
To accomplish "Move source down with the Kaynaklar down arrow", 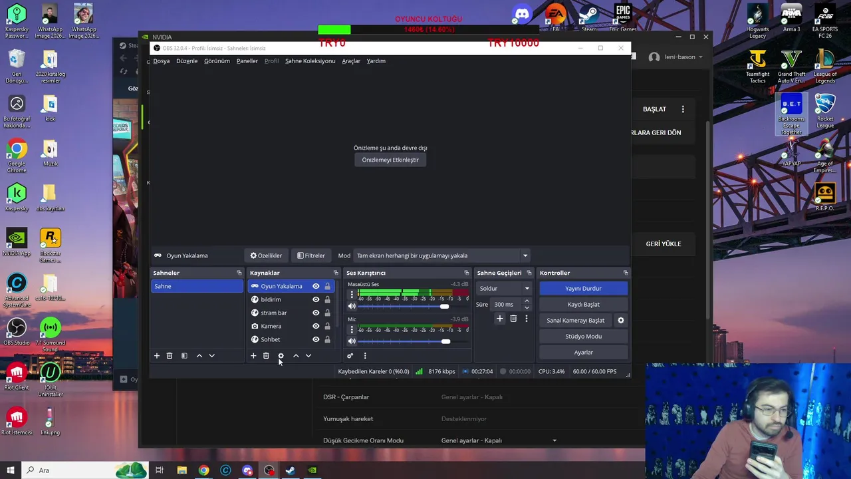I will [308, 356].
